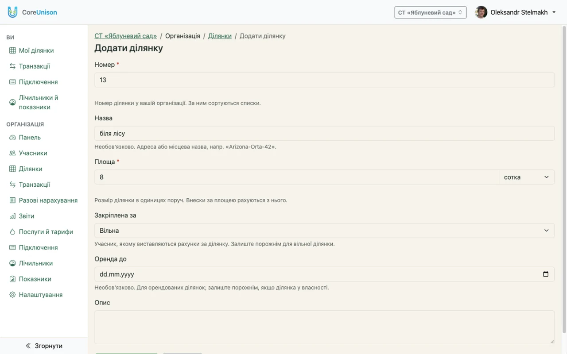Click the gear icon beside Налаштування
The width and height of the screenshot is (567, 354).
pyautogui.click(x=12, y=295)
